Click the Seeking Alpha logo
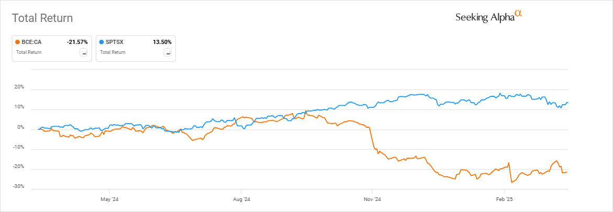The image size is (613, 212). [x=489, y=17]
